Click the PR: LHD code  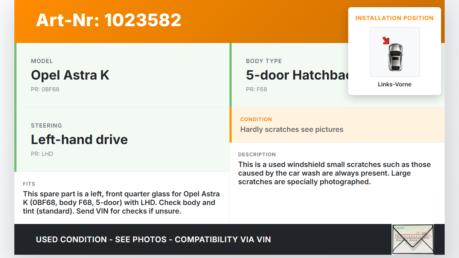tap(42, 154)
